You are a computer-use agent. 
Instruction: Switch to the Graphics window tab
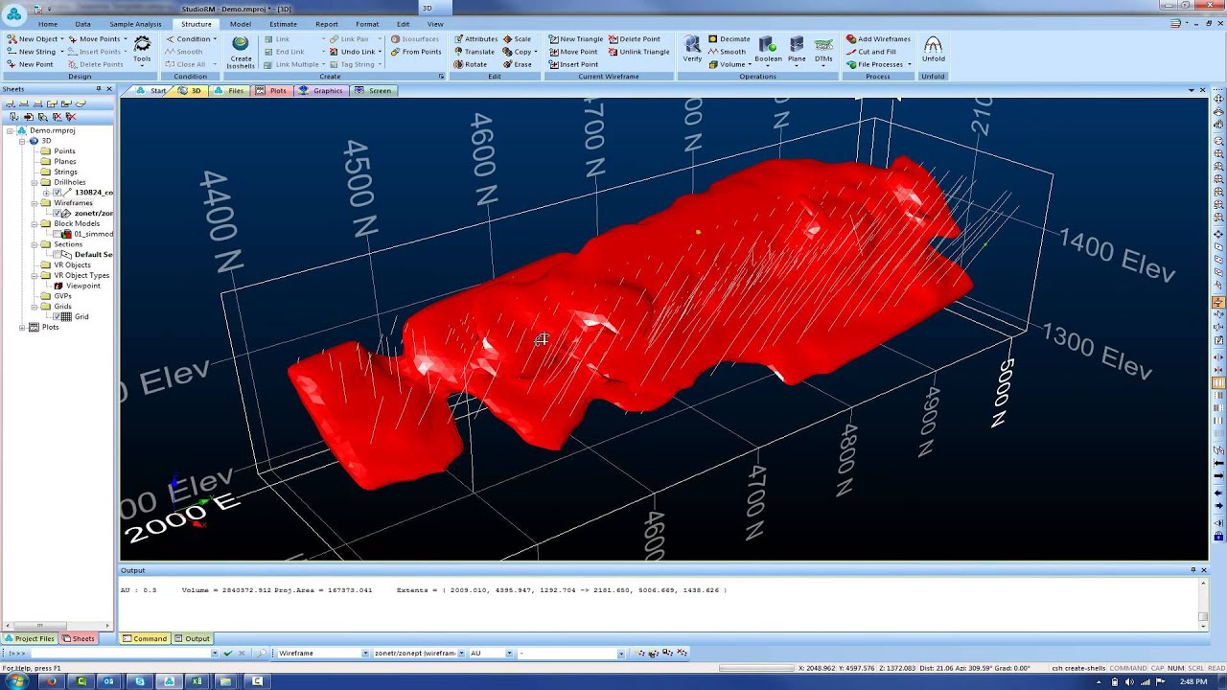pos(321,90)
